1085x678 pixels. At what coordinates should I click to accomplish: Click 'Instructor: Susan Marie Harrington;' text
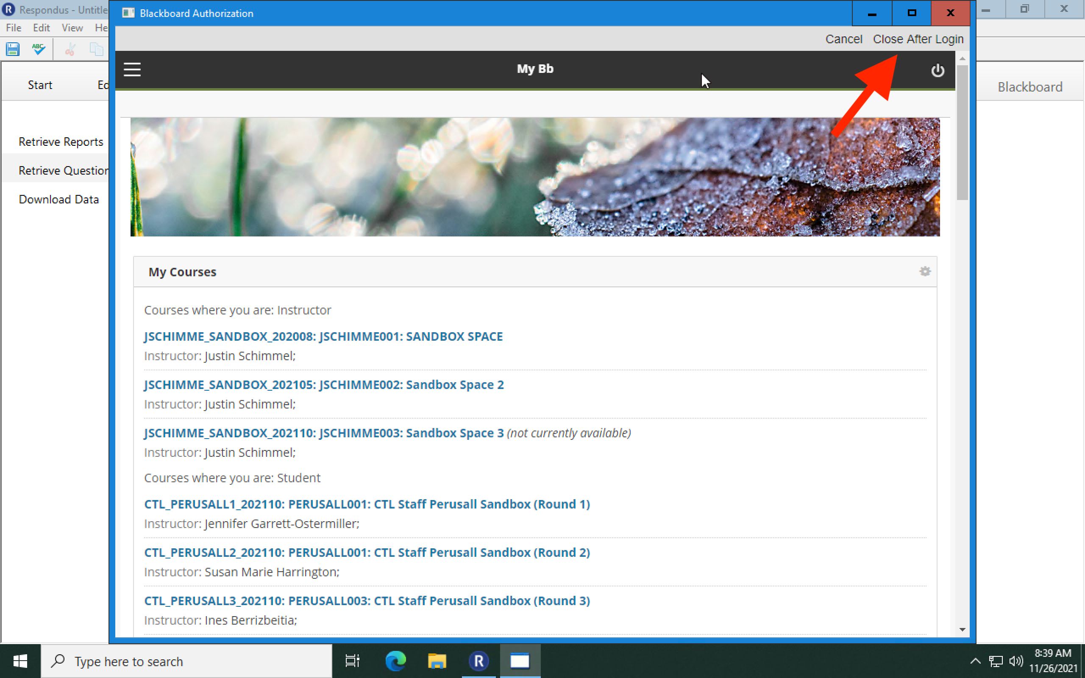[x=242, y=572]
